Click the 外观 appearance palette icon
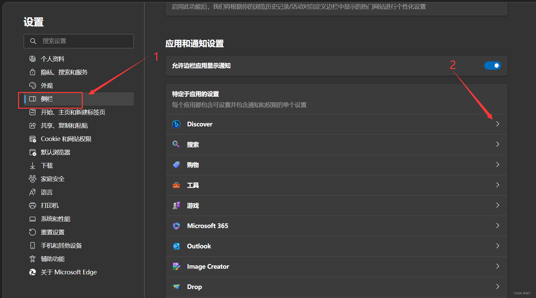Viewport: 536px width, 298px height. click(32, 85)
